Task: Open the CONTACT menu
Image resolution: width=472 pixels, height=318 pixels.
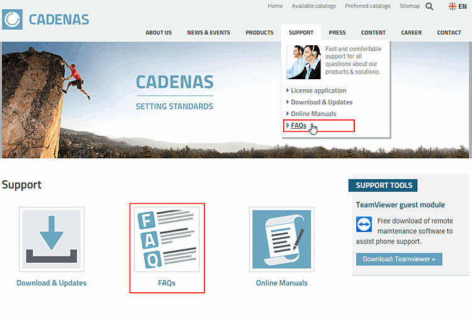Action: 449,33
